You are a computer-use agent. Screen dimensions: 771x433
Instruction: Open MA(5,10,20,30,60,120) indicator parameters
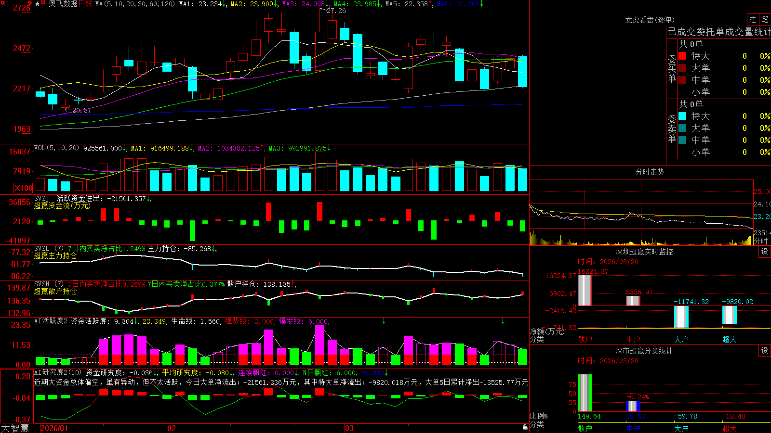click(x=135, y=4)
